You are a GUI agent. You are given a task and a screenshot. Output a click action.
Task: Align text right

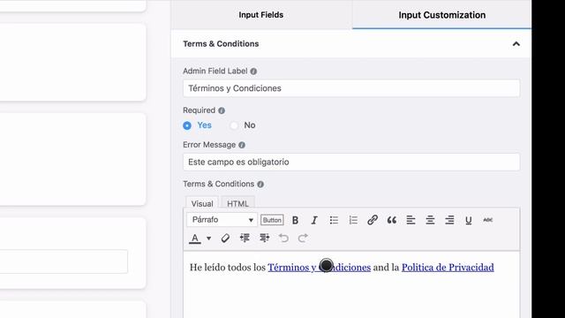coord(449,220)
